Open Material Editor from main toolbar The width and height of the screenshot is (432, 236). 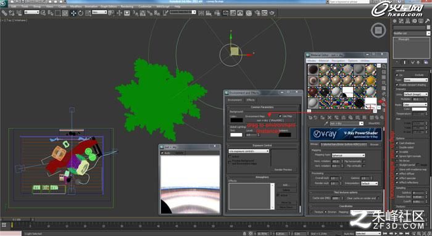[249, 13]
